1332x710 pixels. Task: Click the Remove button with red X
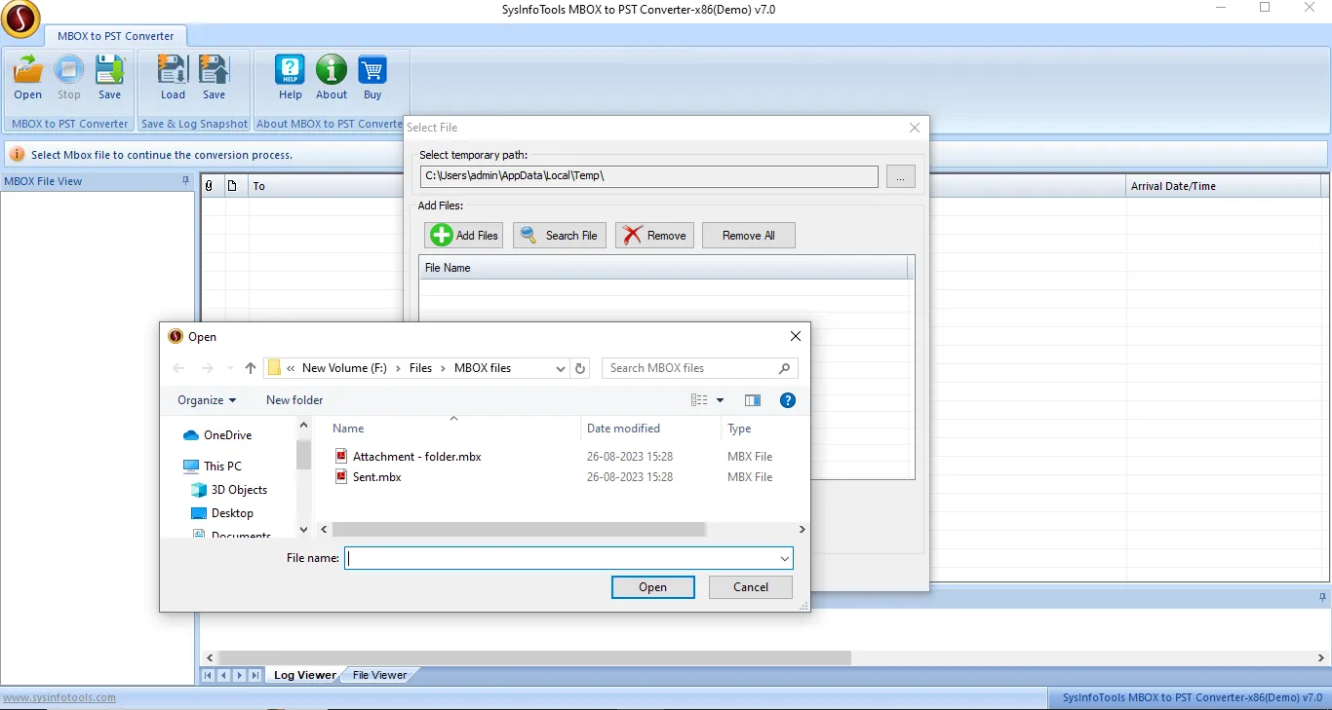click(x=654, y=235)
